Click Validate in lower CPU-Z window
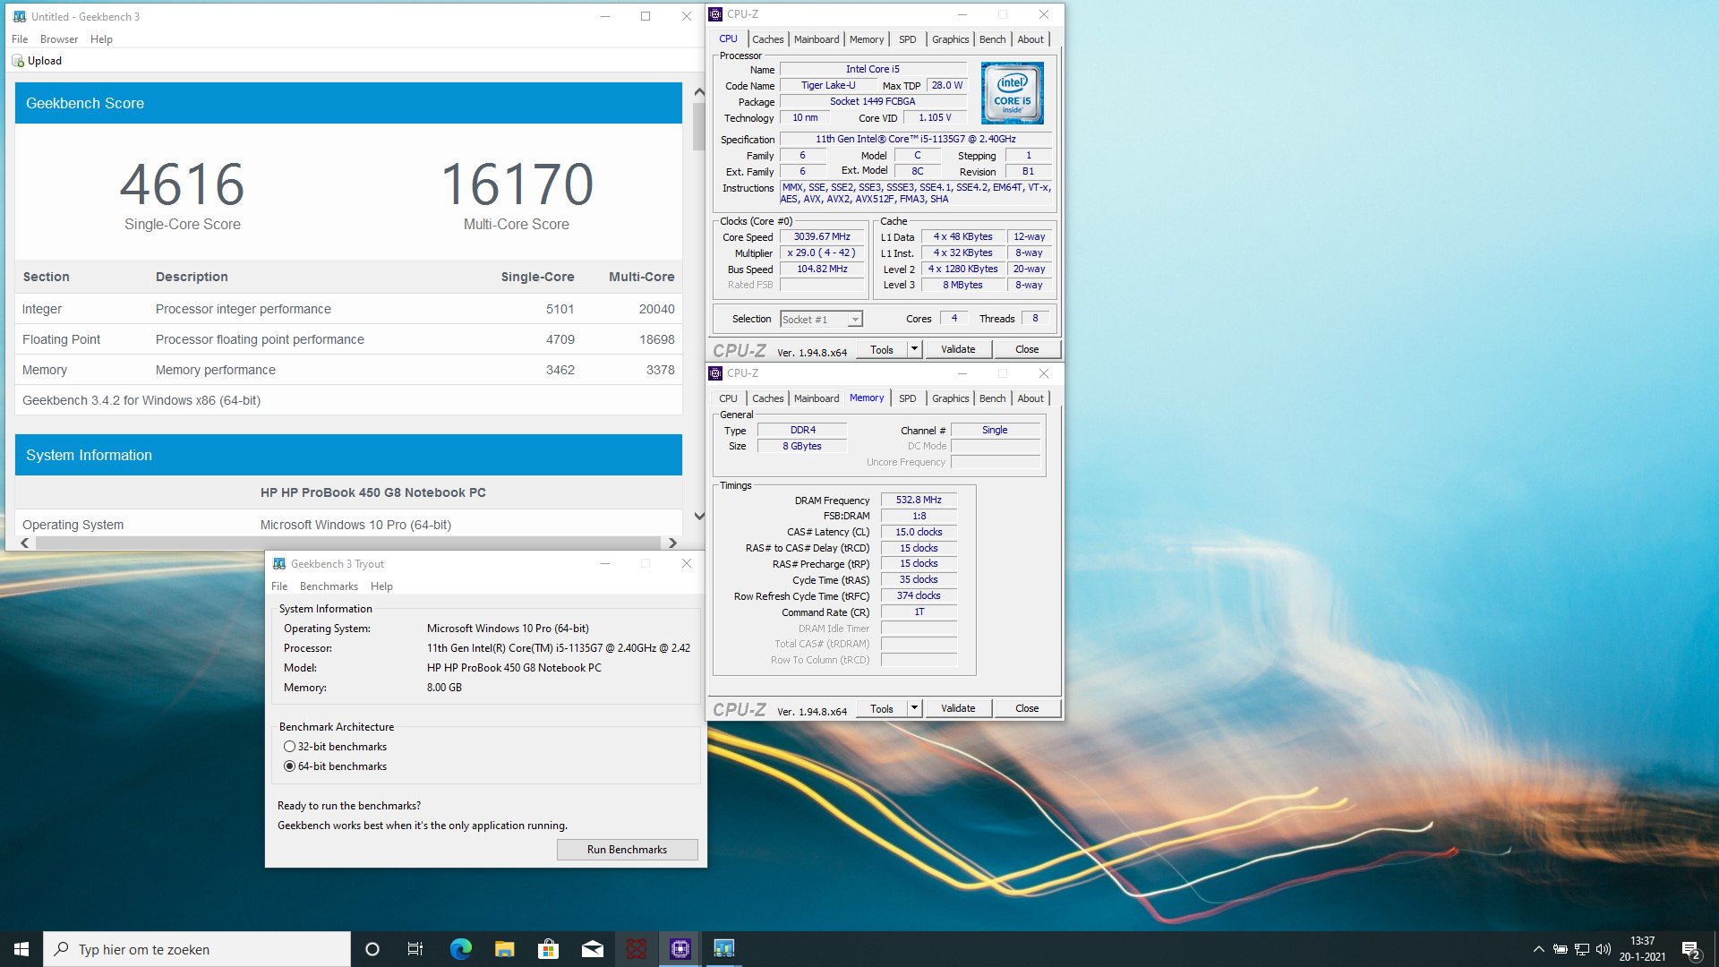Image resolution: width=1719 pixels, height=967 pixels. [958, 708]
